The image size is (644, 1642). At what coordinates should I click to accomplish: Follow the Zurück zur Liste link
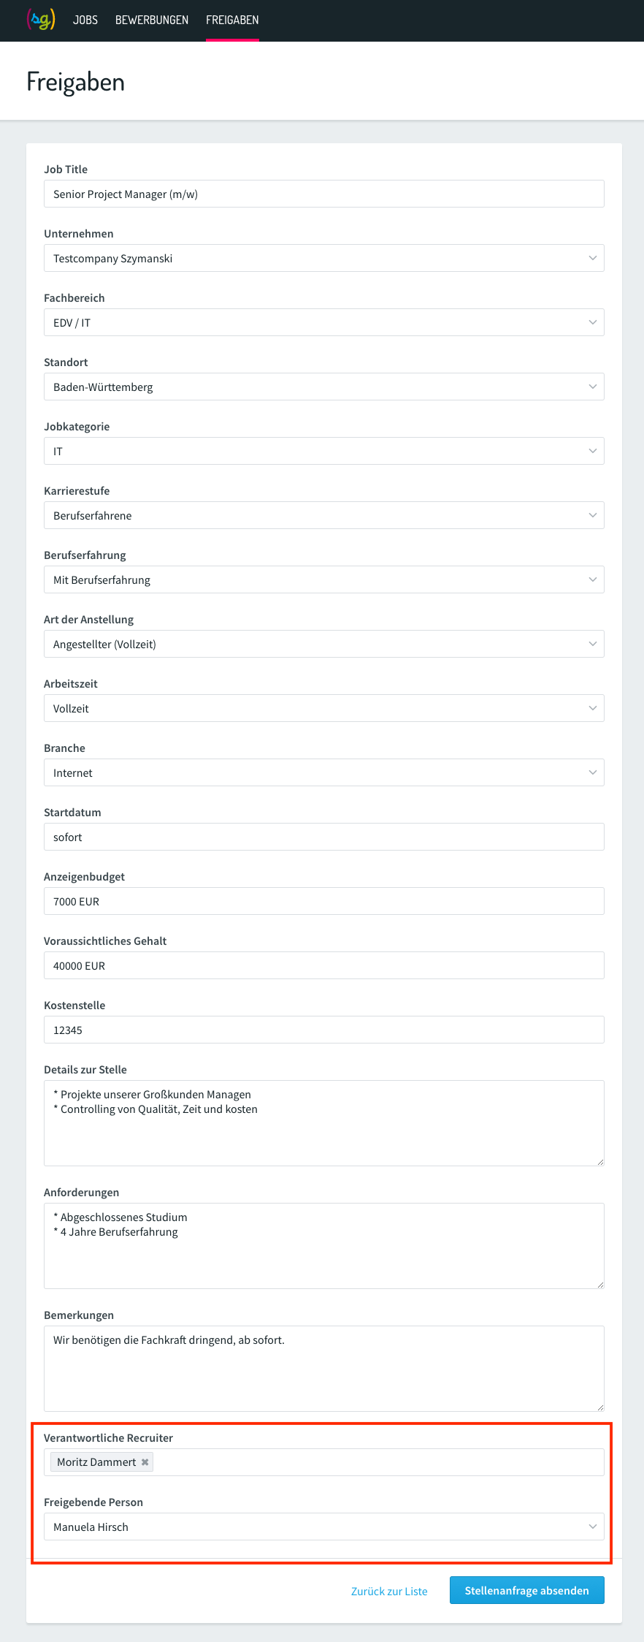click(x=389, y=1591)
